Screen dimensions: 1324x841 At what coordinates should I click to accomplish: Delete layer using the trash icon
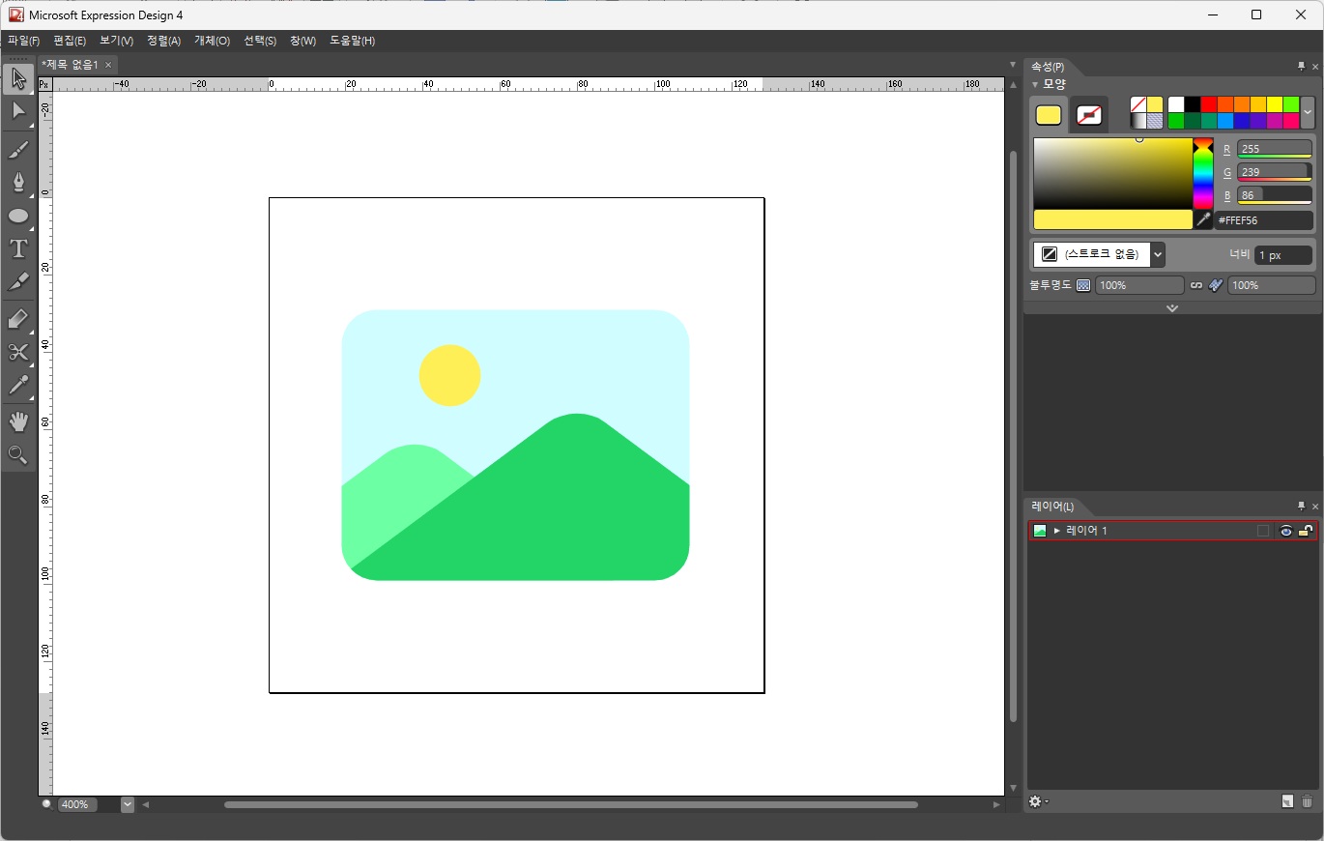click(x=1308, y=801)
